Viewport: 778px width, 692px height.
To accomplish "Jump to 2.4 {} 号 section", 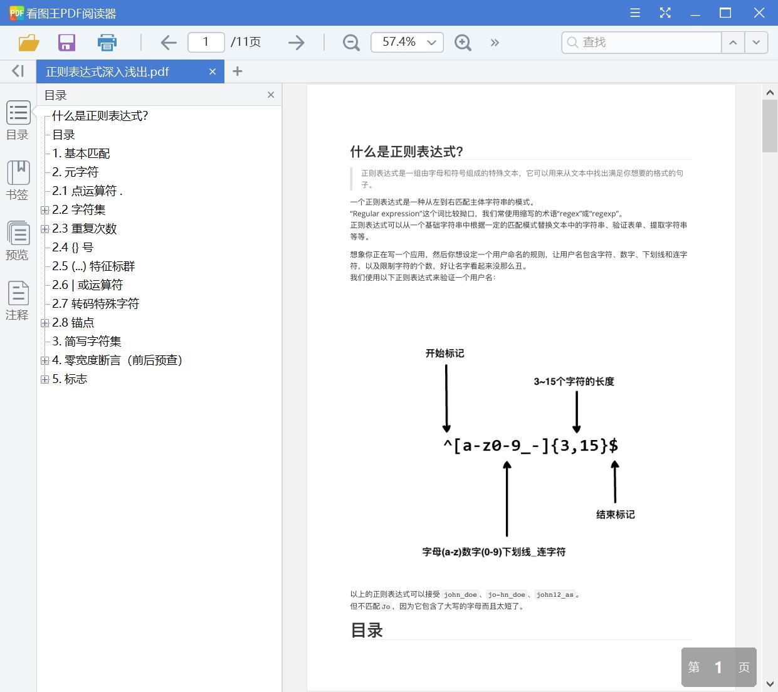I will click(73, 247).
